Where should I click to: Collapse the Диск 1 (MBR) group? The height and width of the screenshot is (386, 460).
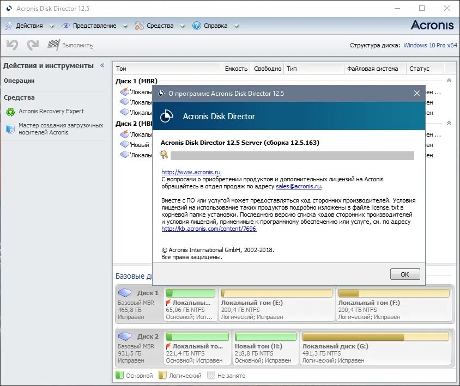click(449, 81)
